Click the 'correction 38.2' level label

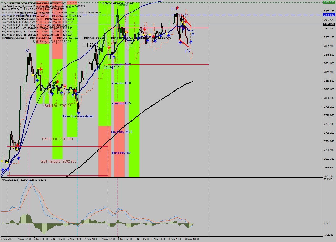(121, 64)
